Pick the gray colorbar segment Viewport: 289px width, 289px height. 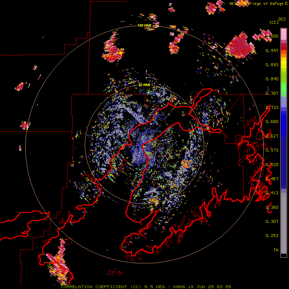coord(284,223)
